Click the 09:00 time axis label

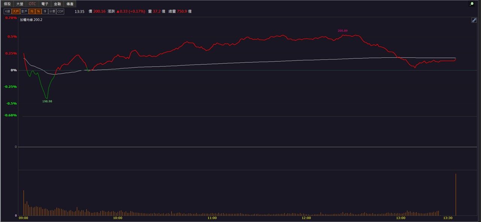(23, 218)
